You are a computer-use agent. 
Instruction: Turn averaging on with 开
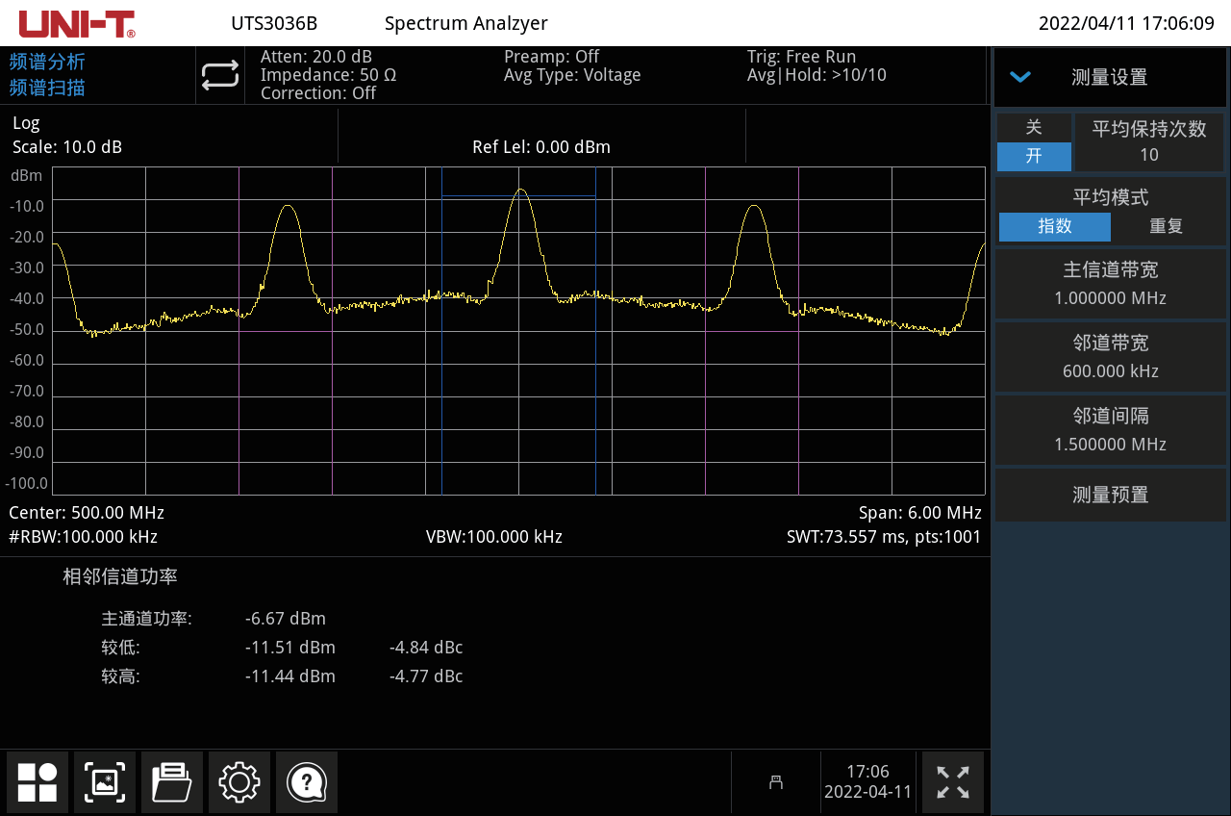tap(1034, 156)
